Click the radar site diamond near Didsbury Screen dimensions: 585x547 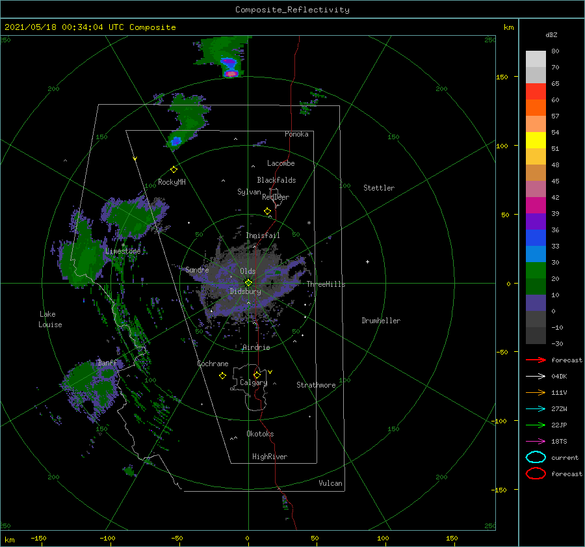pyautogui.click(x=248, y=283)
